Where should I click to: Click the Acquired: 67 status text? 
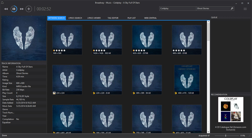(x=204, y=136)
